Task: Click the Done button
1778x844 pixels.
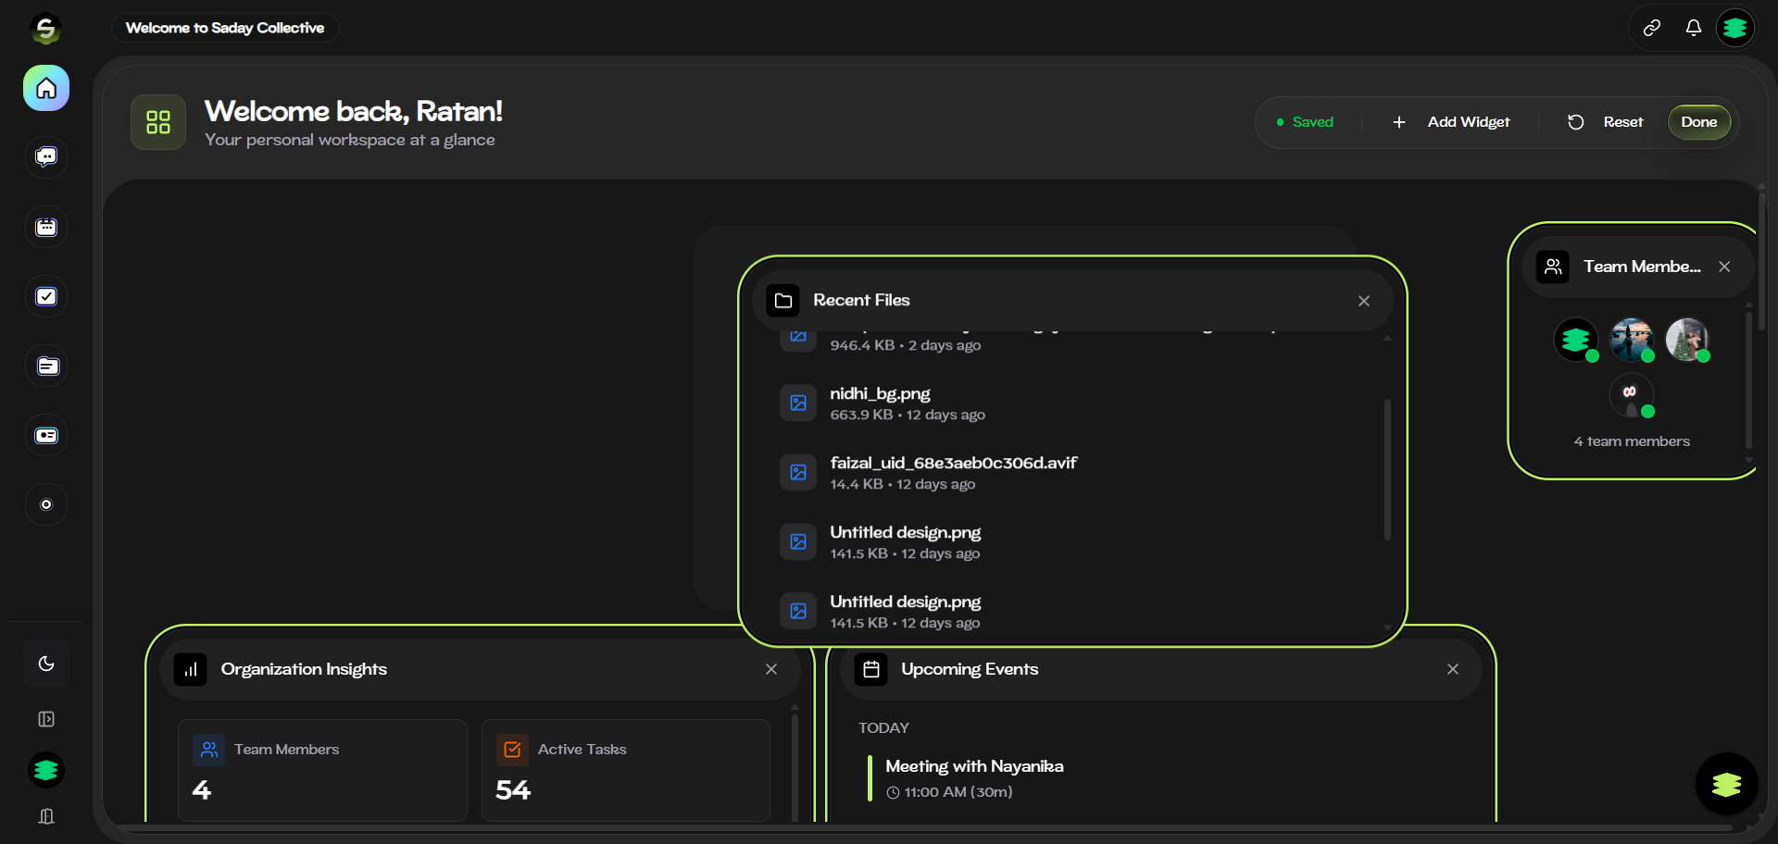Action: [1699, 122]
